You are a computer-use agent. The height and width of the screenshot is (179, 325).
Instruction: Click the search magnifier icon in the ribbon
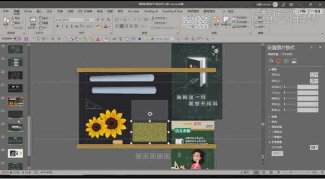point(224,11)
